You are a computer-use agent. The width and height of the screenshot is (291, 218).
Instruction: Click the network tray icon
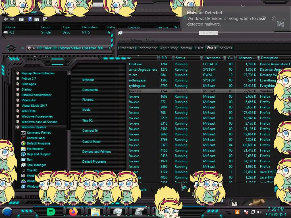point(253,212)
